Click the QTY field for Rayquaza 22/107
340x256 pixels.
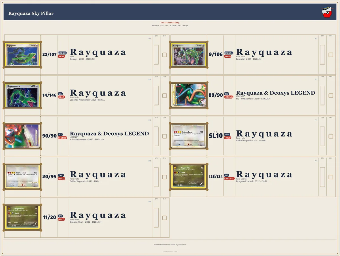pos(156,55)
